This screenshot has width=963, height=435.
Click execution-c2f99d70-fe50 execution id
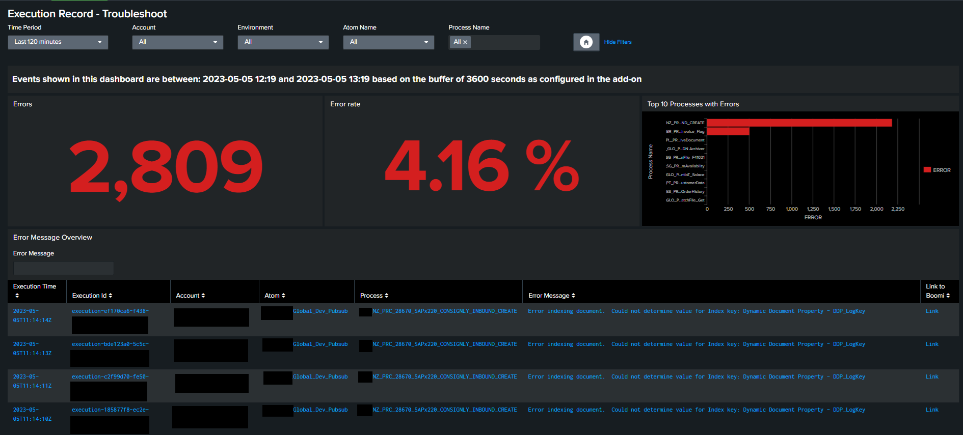(x=110, y=376)
